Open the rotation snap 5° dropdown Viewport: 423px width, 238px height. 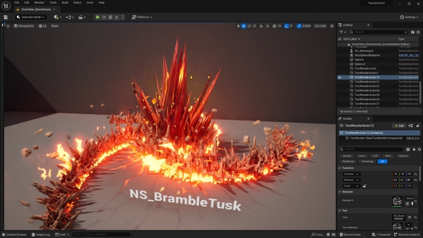pyautogui.click(x=291, y=26)
